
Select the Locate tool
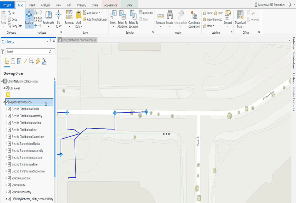click(x=170, y=17)
